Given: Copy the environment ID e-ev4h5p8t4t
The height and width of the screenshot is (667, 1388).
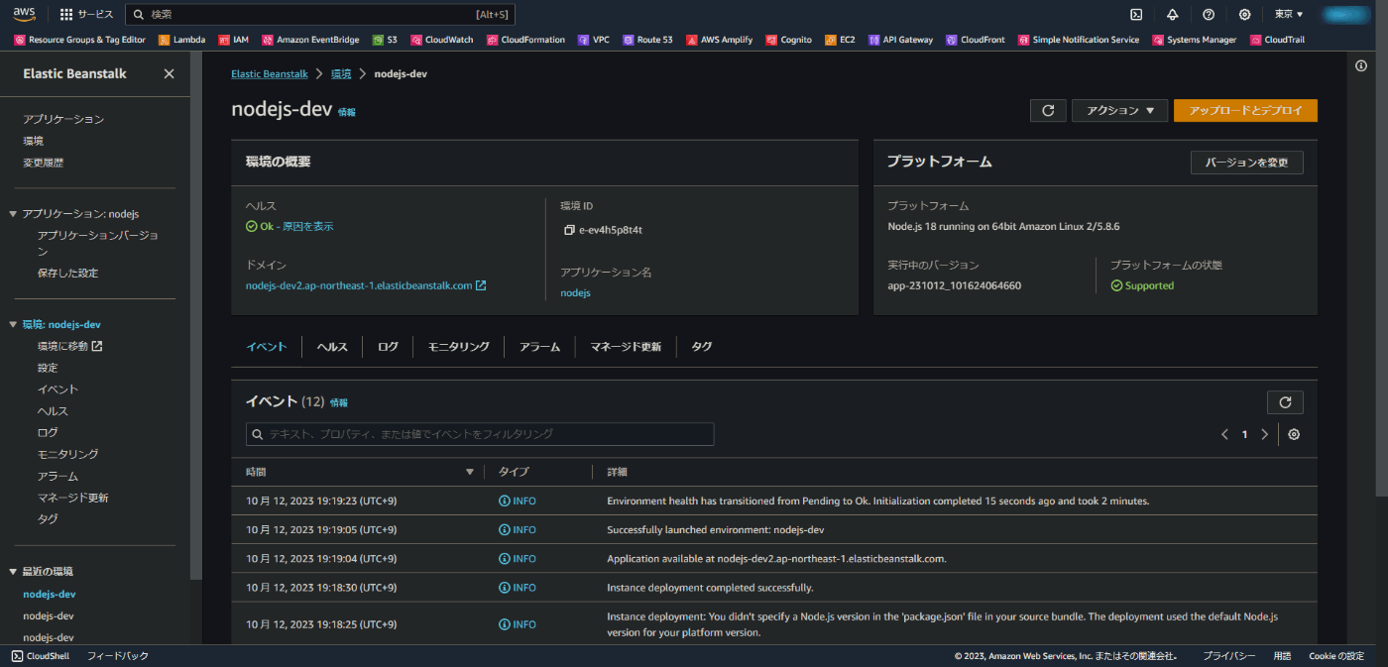Looking at the screenshot, I should pyautogui.click(x=569, y=230).
